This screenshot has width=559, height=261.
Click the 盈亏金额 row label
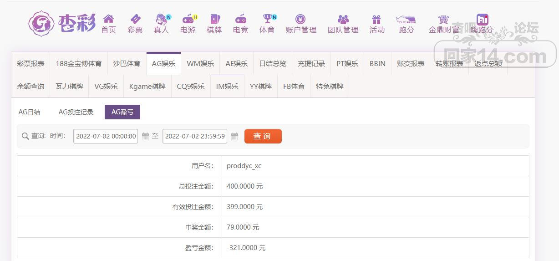(x=199, y=248)
